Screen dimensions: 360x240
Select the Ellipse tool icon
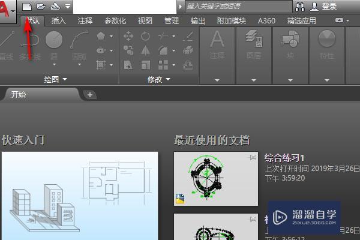click(101, 50)
